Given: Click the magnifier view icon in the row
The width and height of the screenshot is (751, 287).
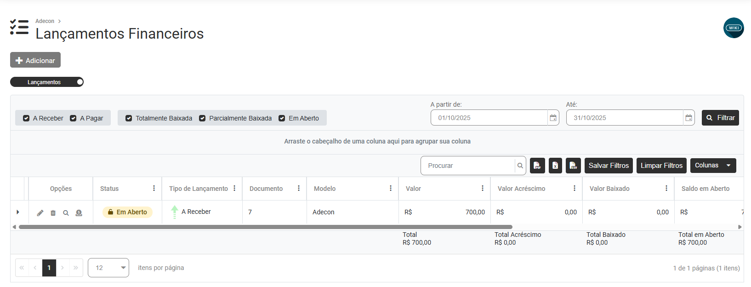Looking at the screenshot, I should click(66, 213).
